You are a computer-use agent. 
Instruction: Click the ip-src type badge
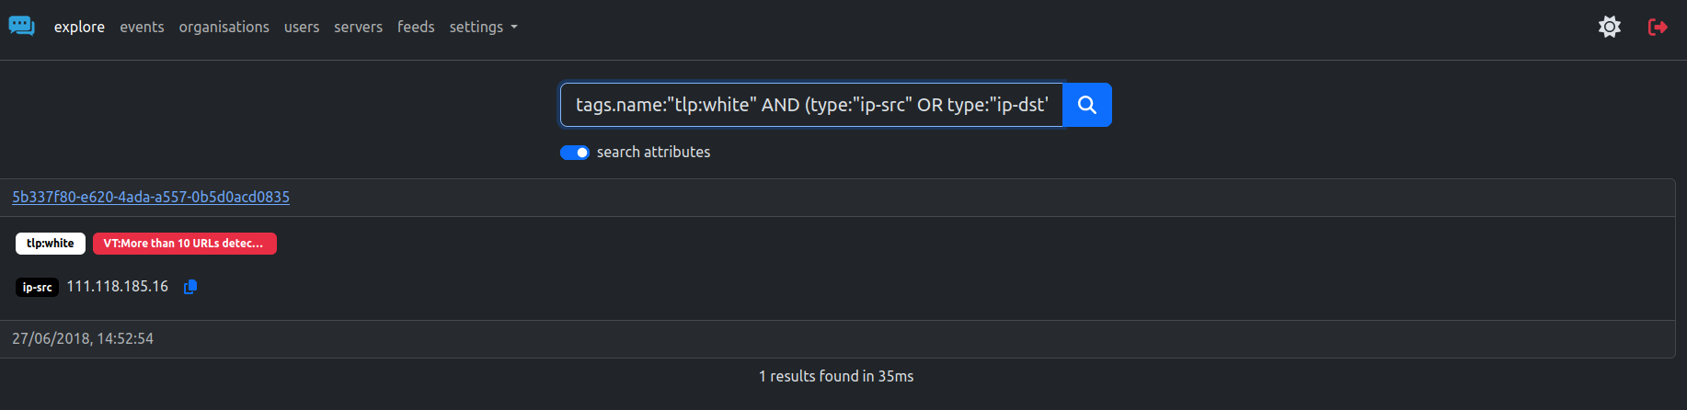click(37, 288)
